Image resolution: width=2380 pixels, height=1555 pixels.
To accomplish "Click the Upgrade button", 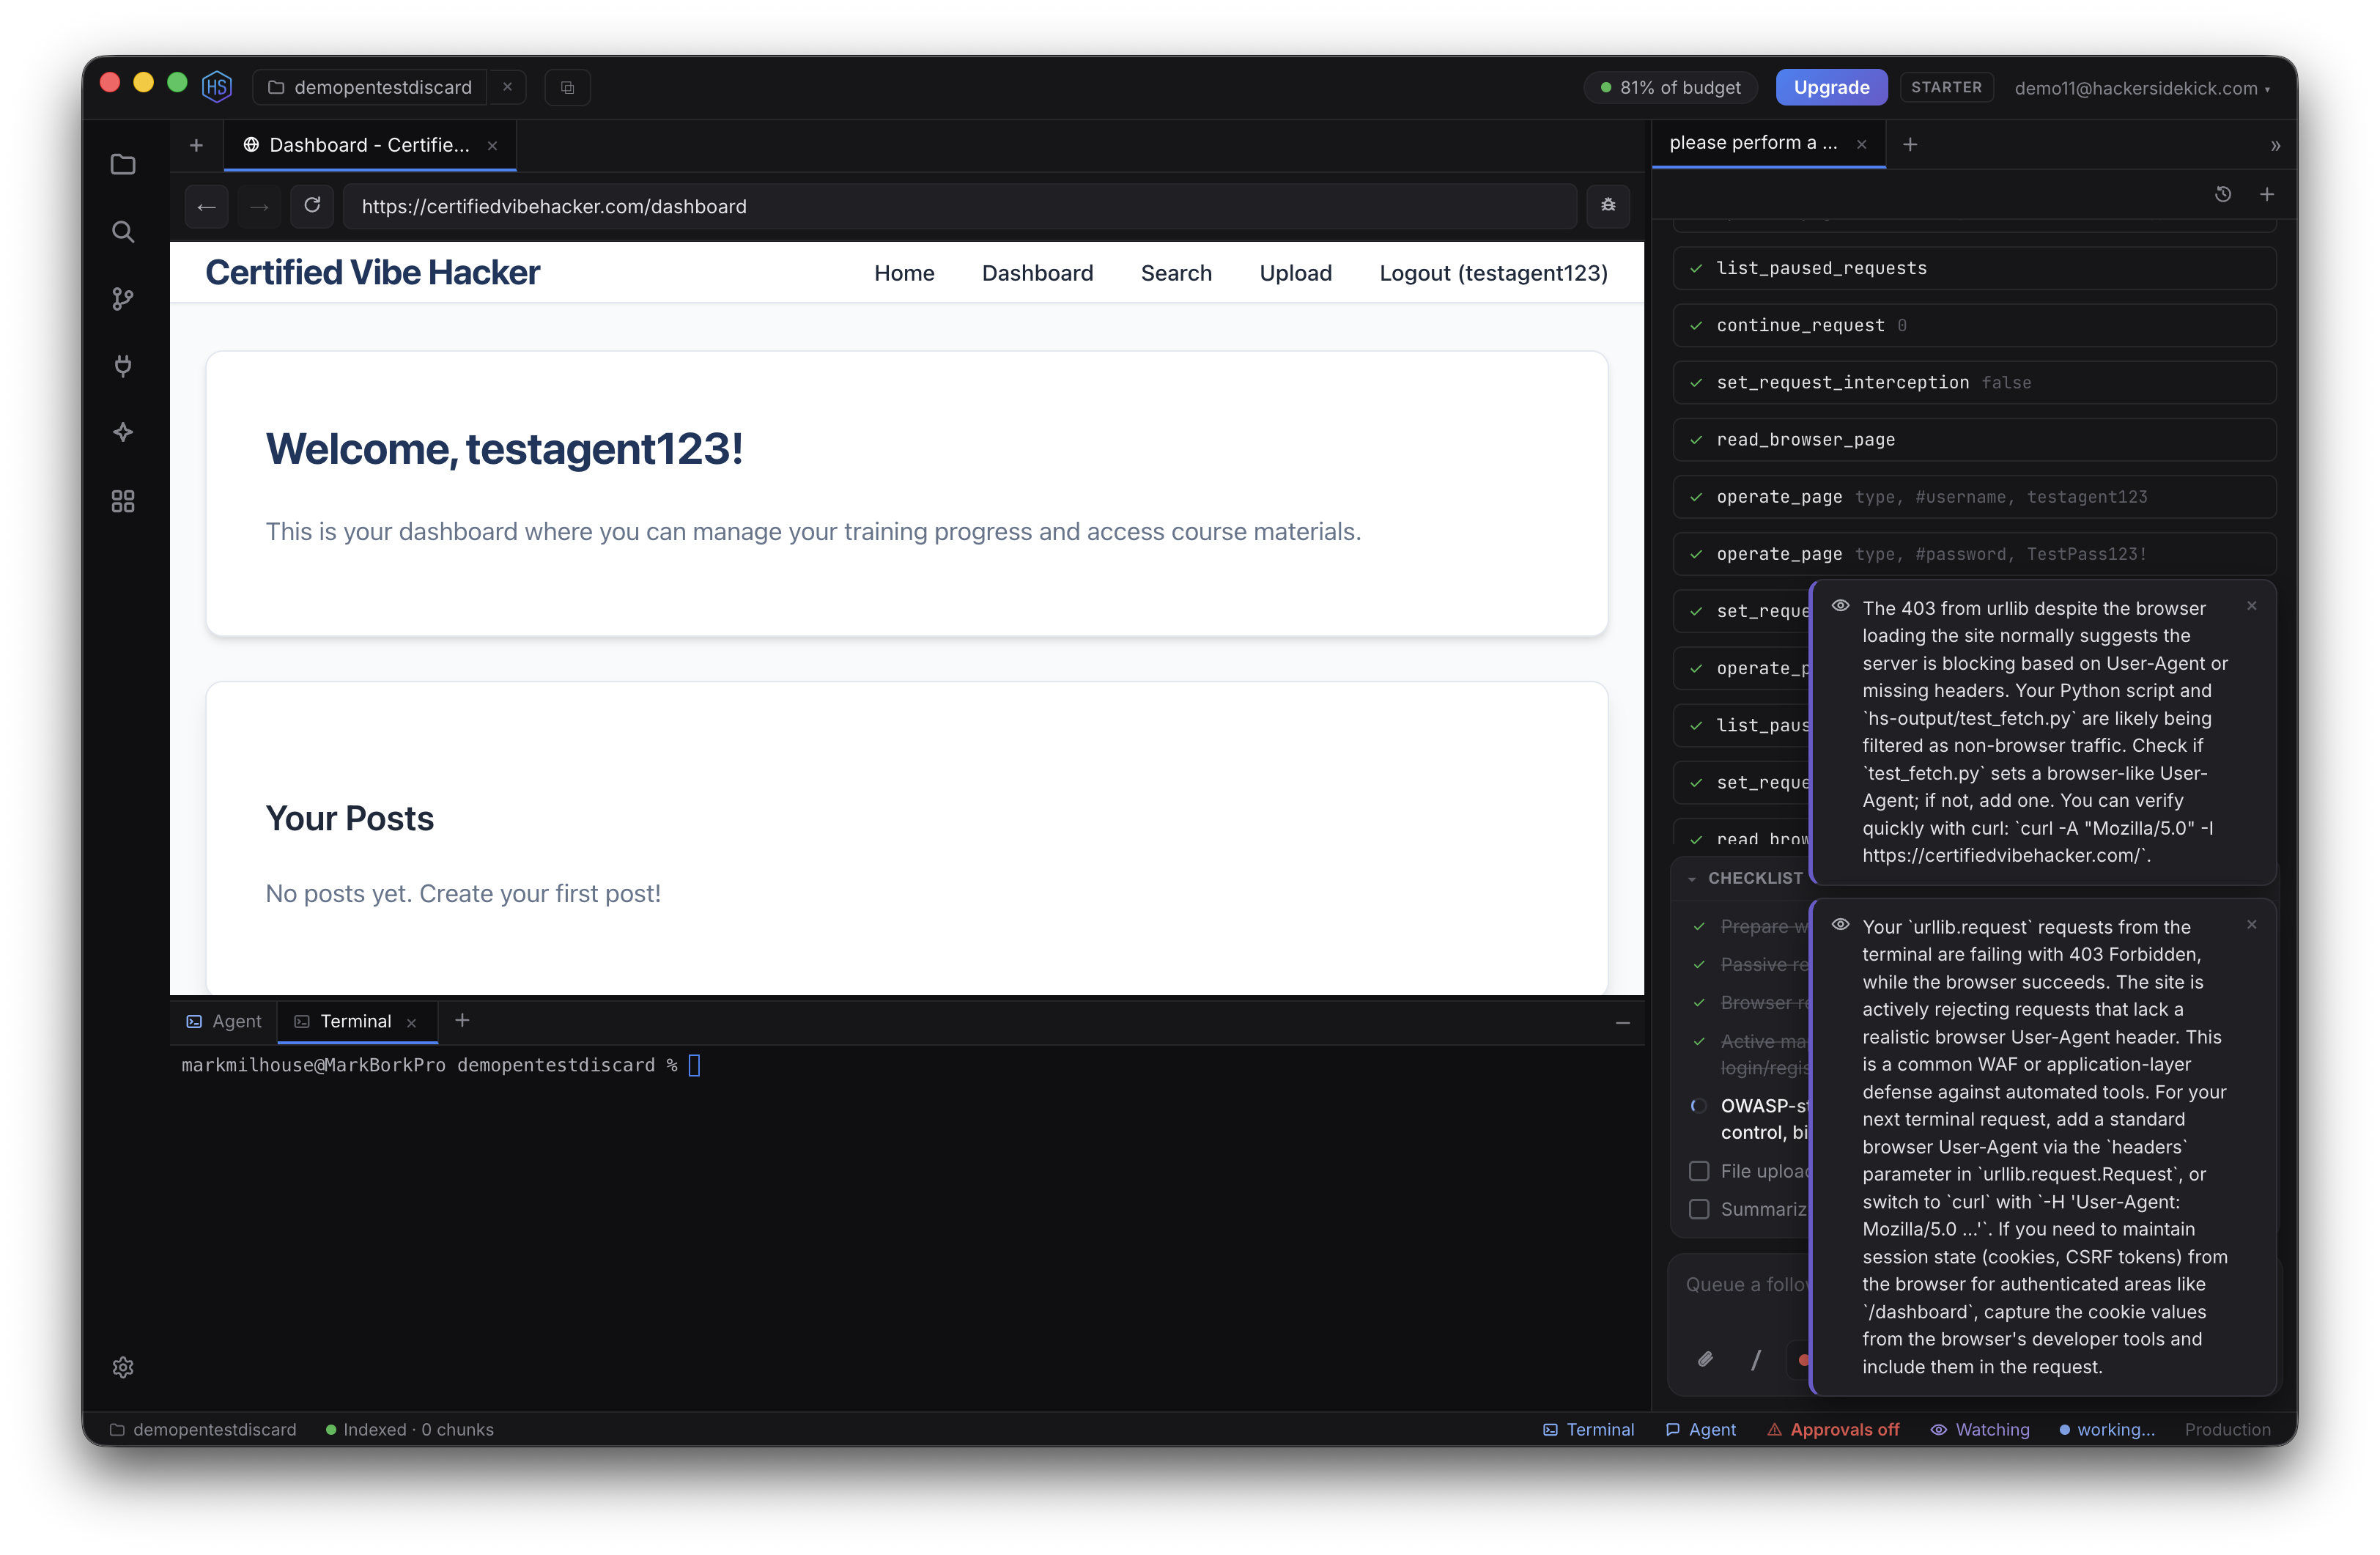I will (1831, 87).
